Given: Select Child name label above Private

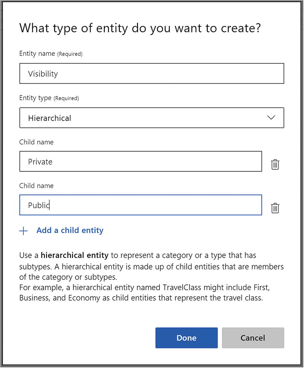Looking at the screenshot, I should point(36,142).
